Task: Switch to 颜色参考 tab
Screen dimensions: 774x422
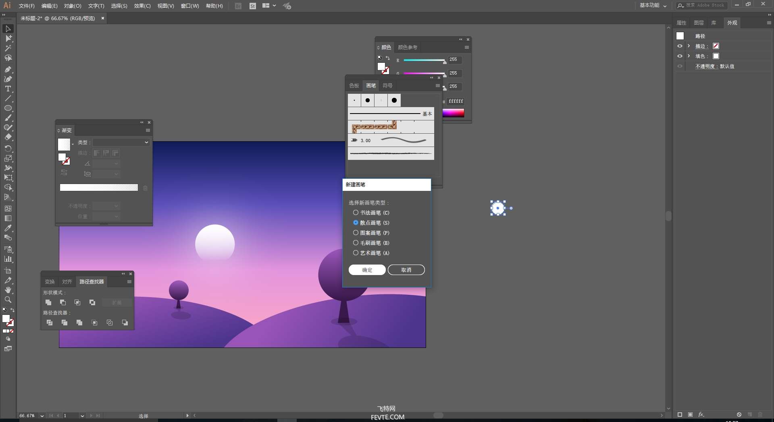Action: coord(408,47)
